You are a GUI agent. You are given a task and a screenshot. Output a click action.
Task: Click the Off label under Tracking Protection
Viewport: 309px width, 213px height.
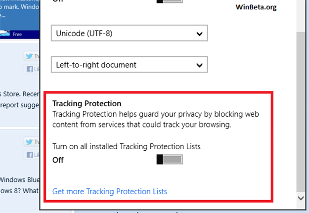58,160
